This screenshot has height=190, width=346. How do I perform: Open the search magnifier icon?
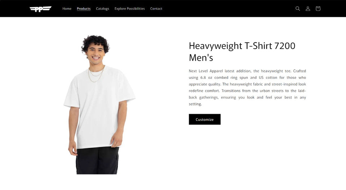coord(298,9)
